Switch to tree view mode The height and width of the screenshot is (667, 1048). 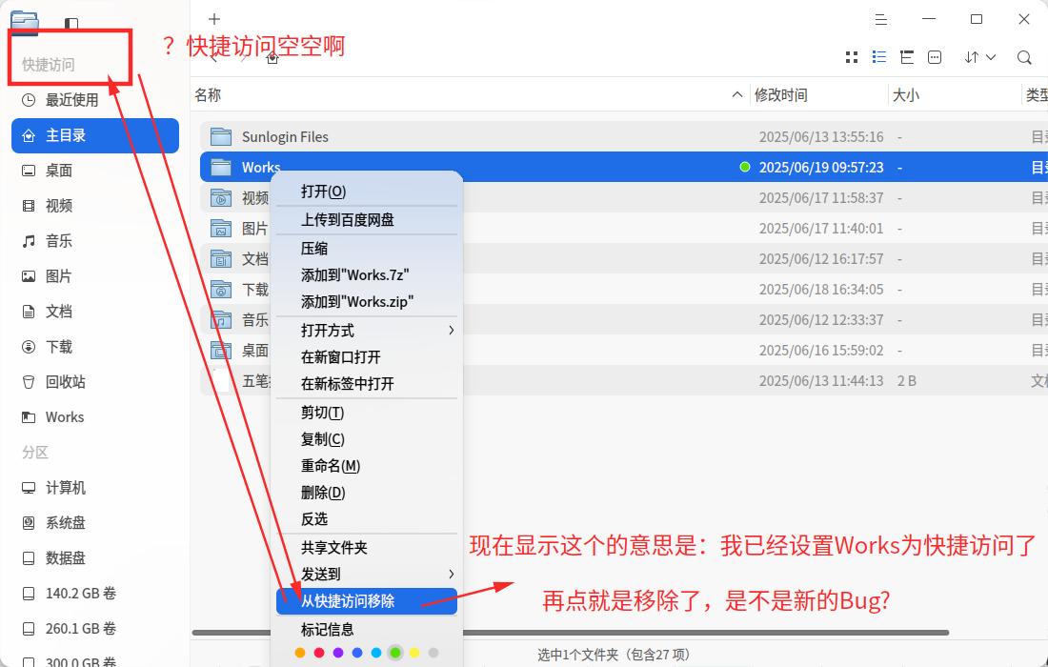coord(907,57)
